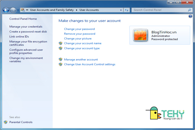Click the shield icon beside Parental Controls
The image size is (195, 130).
point(6,122)
